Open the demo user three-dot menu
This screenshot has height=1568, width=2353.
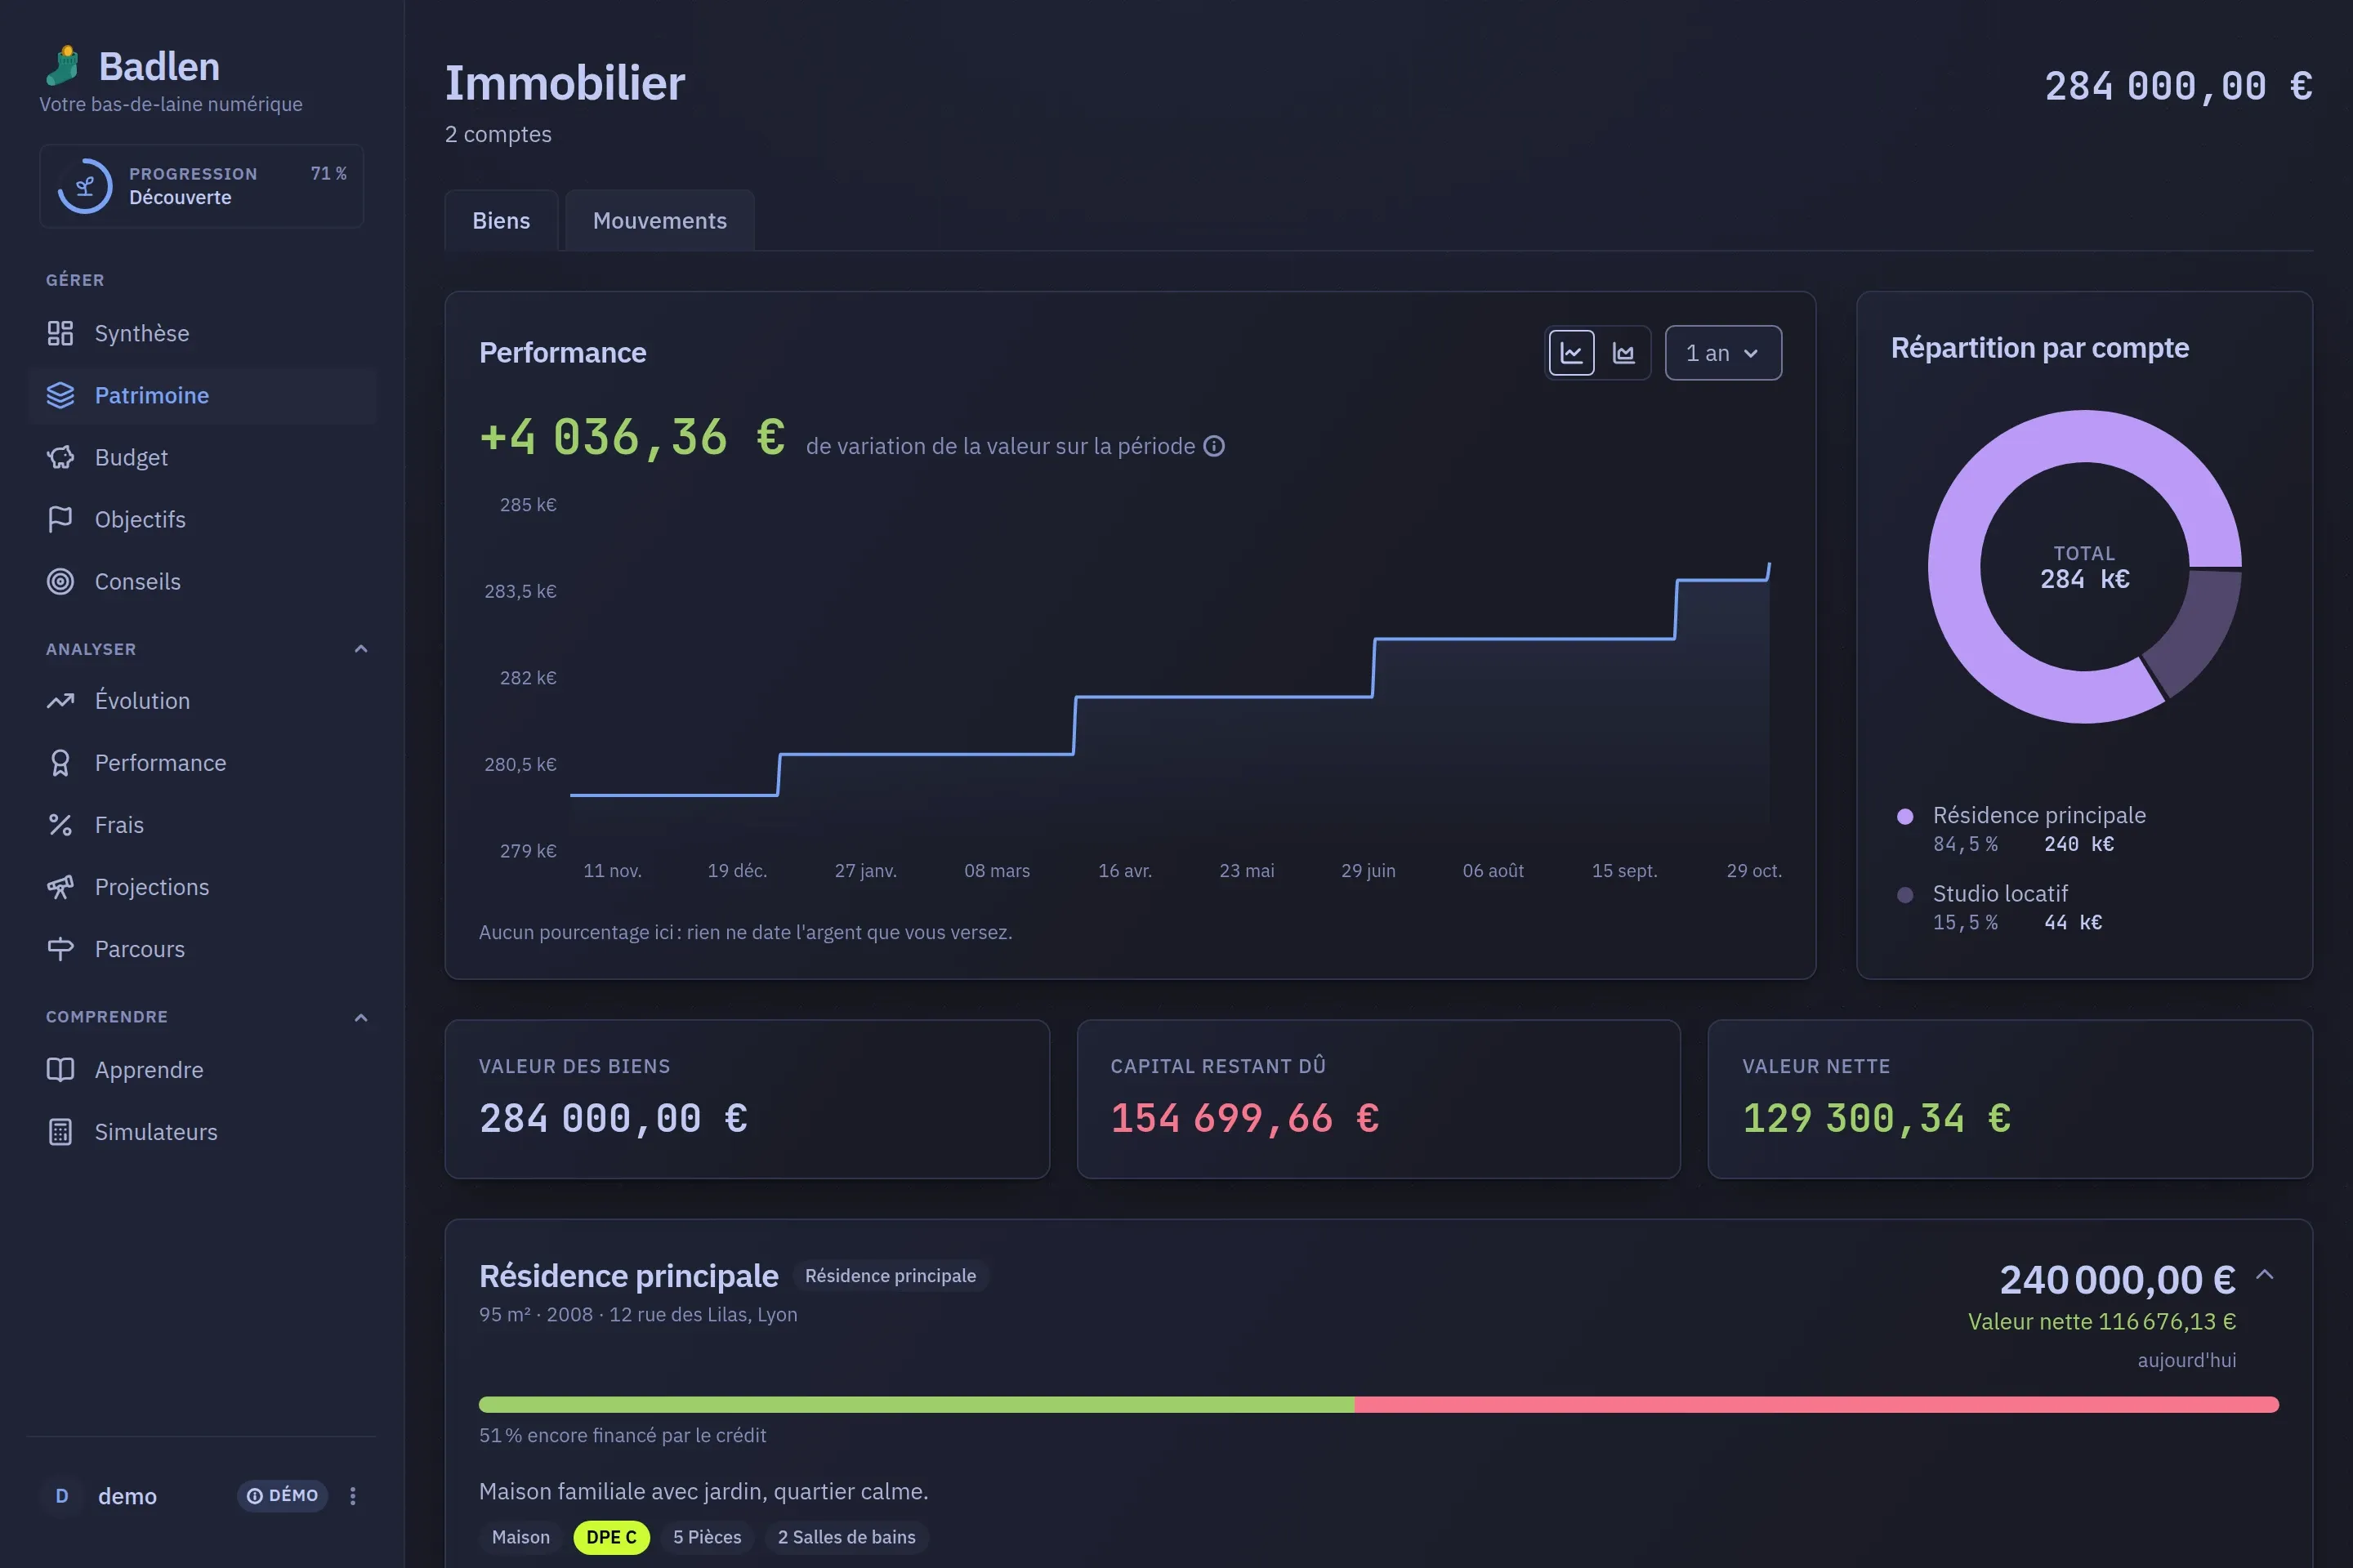[352, 1496]
